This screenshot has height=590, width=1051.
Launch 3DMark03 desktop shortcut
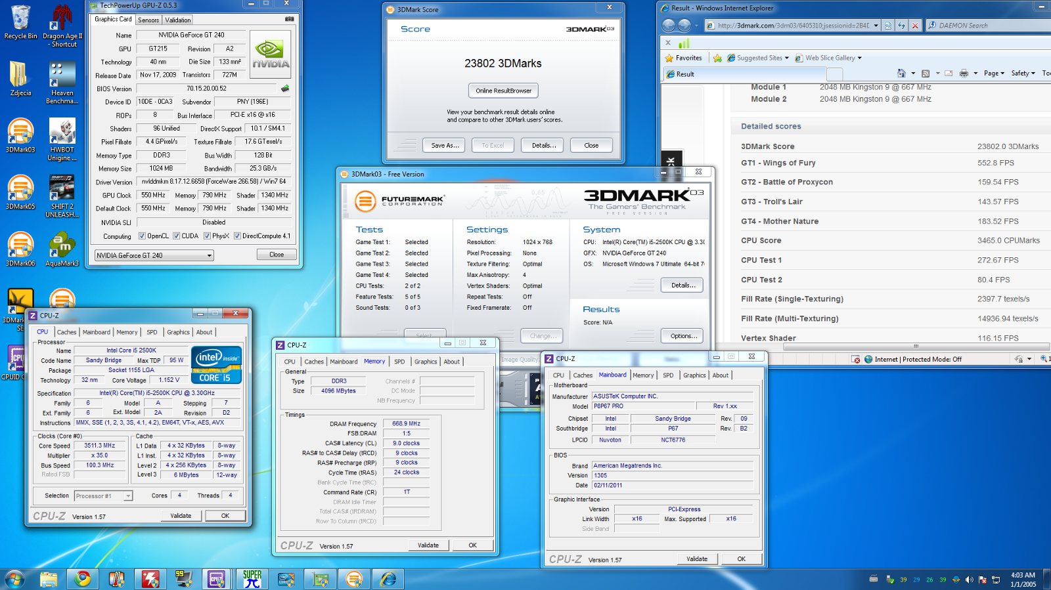20,136
